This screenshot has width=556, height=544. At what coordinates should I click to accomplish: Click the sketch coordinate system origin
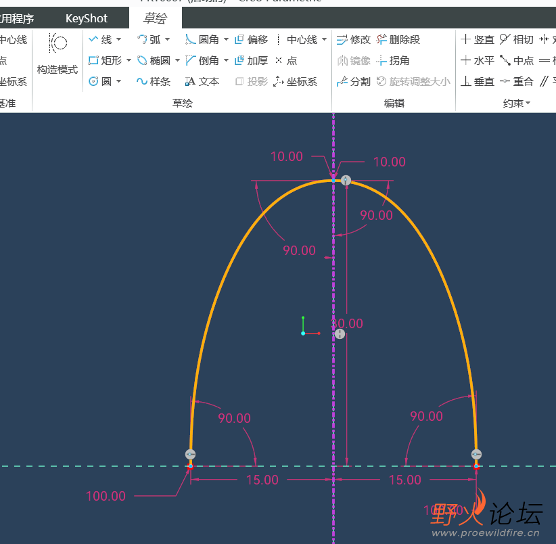point(303,334)
